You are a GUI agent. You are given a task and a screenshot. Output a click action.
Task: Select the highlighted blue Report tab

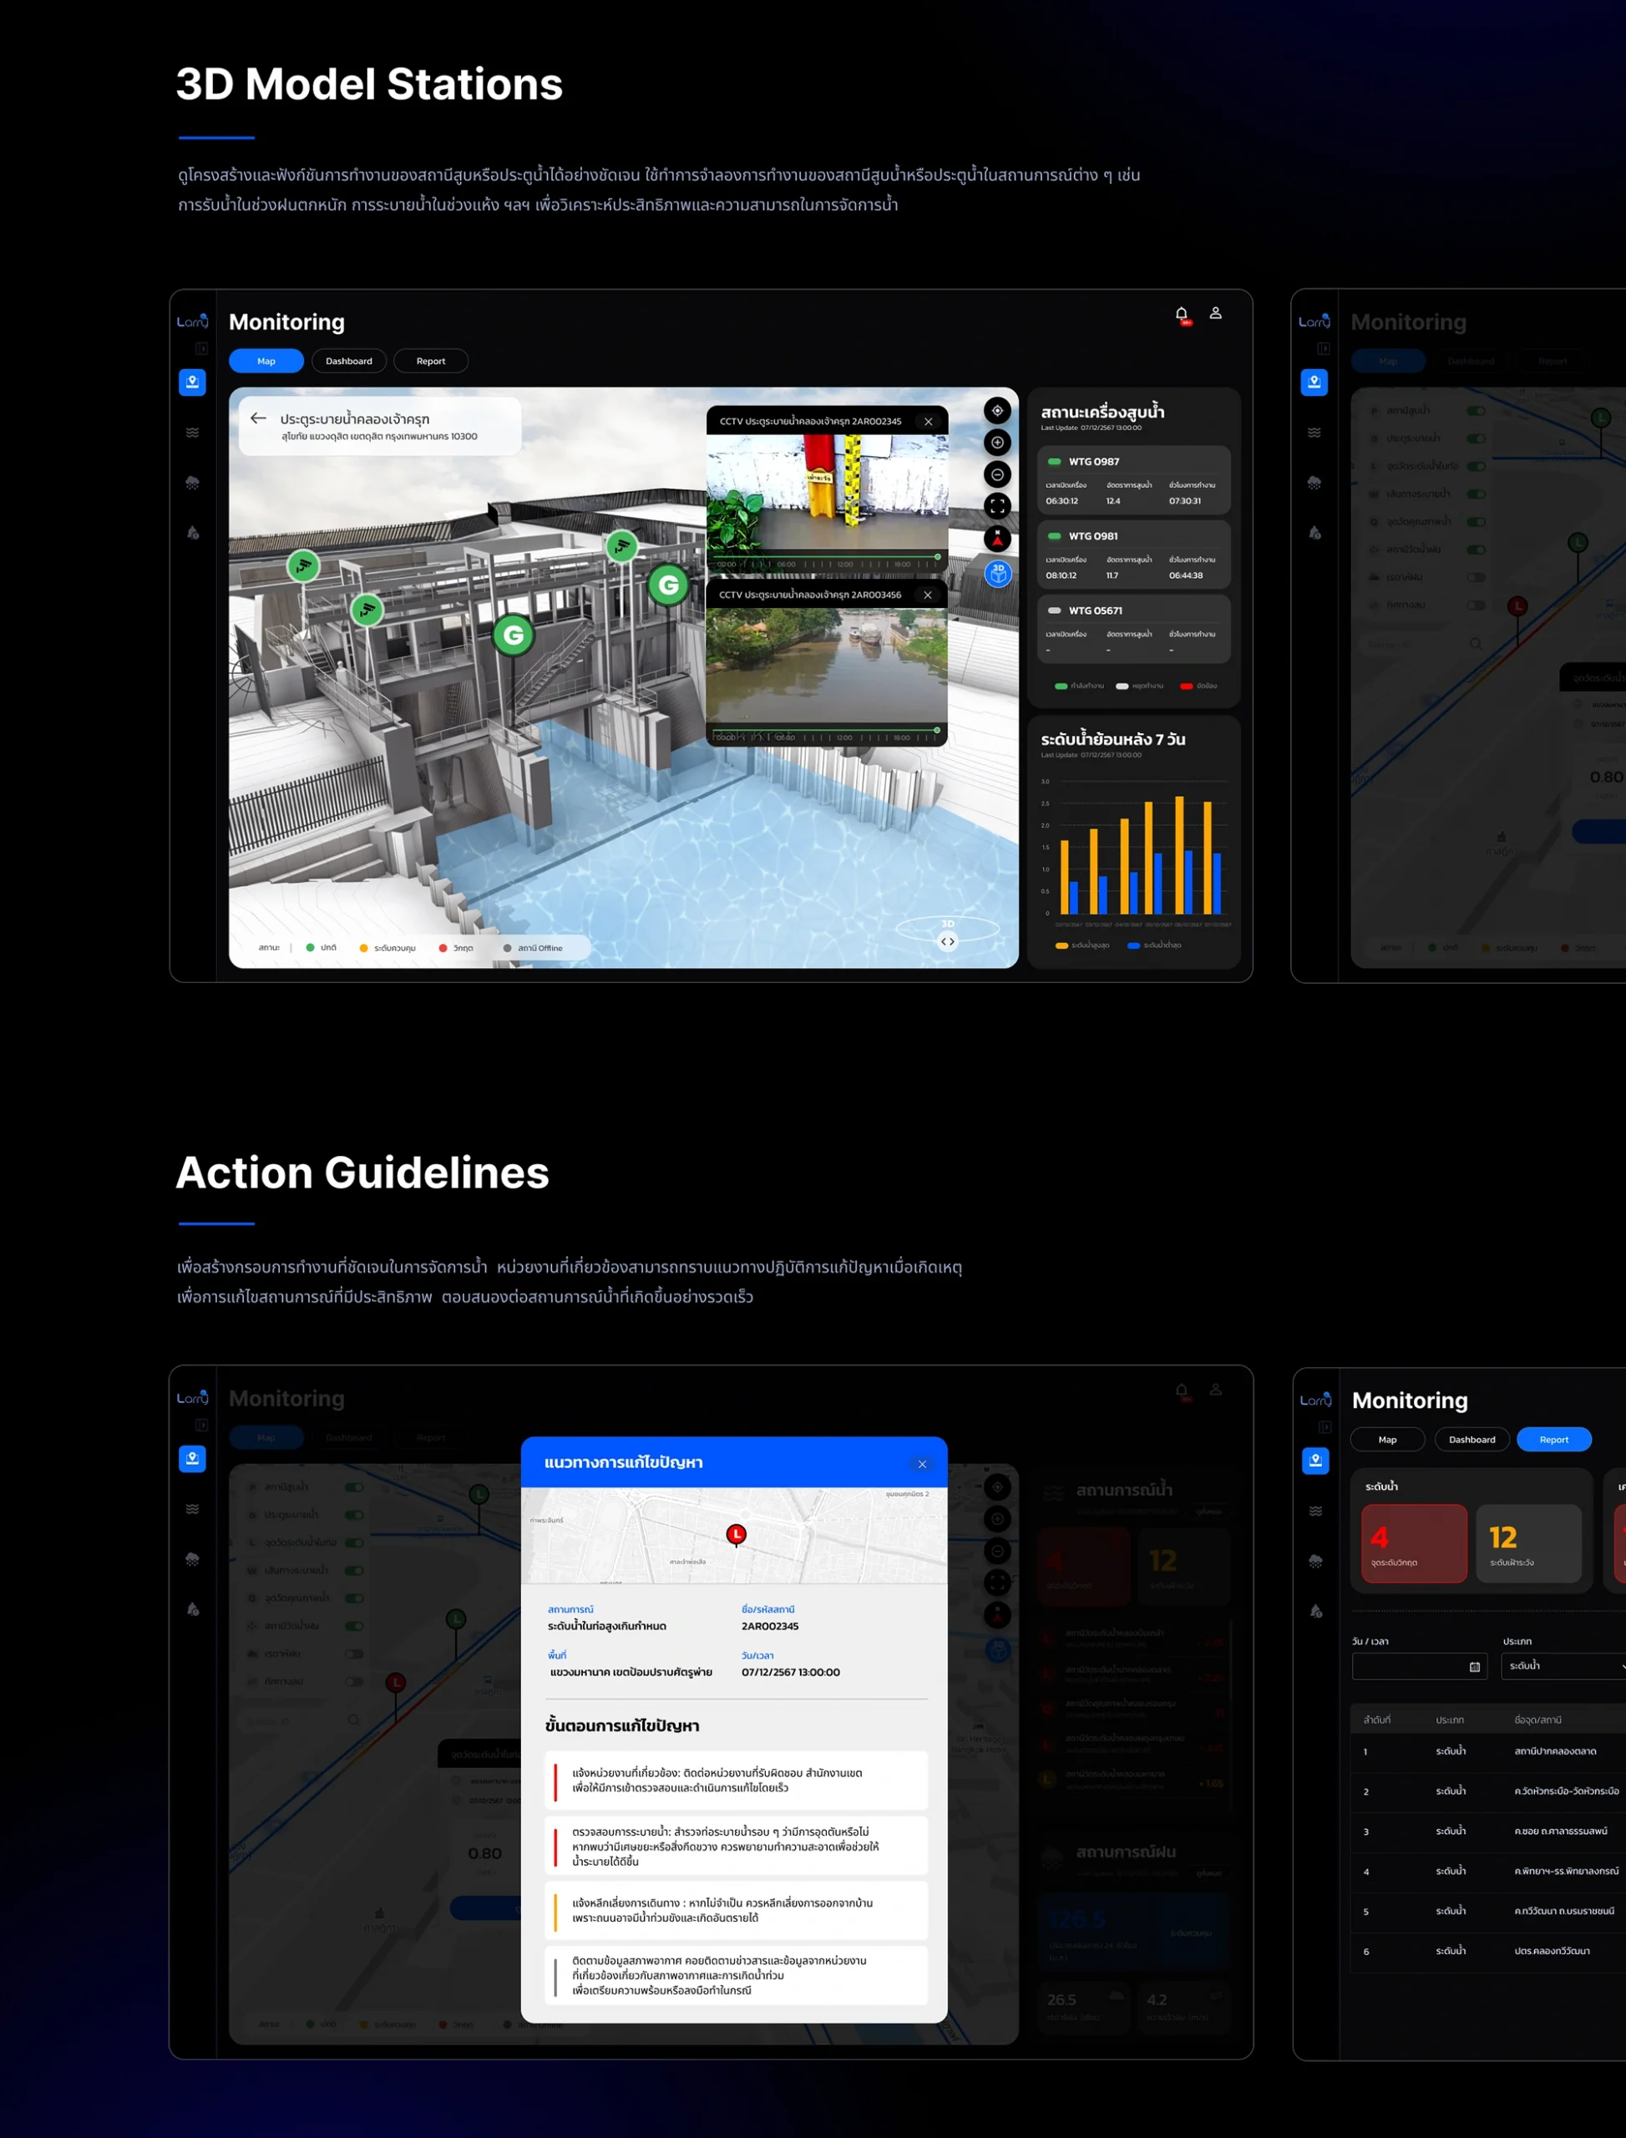[x=1553, y=1439]
